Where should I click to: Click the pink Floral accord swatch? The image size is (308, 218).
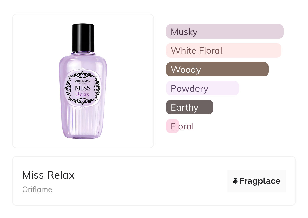172,126
